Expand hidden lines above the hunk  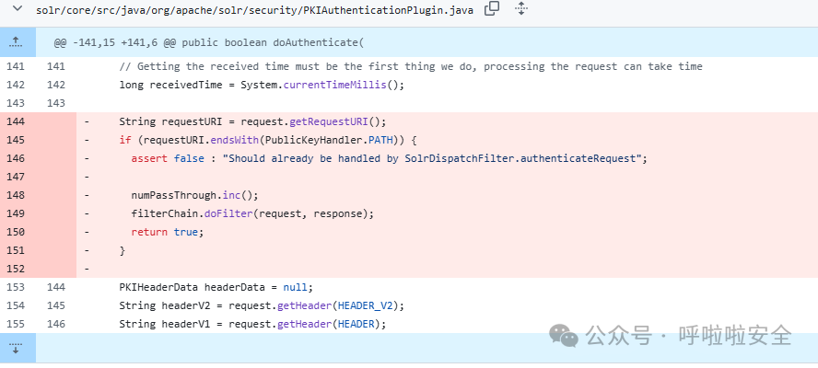pyautogui.click(x=17, y=42)
